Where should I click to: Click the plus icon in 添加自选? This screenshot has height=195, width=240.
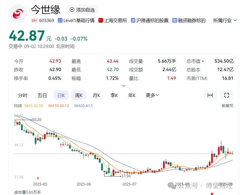tap(72, 10)
